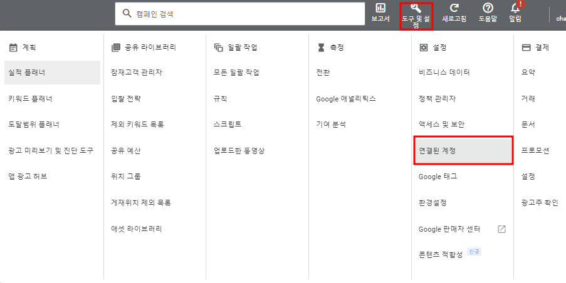Open 도구 및 설정 wrench icon
566x283 pixels.
[416, 9]
